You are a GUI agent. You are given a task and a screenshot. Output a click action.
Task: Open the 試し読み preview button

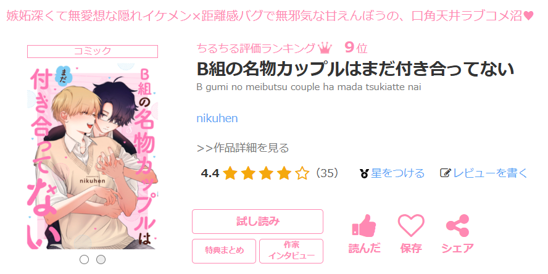coord(257,221)
